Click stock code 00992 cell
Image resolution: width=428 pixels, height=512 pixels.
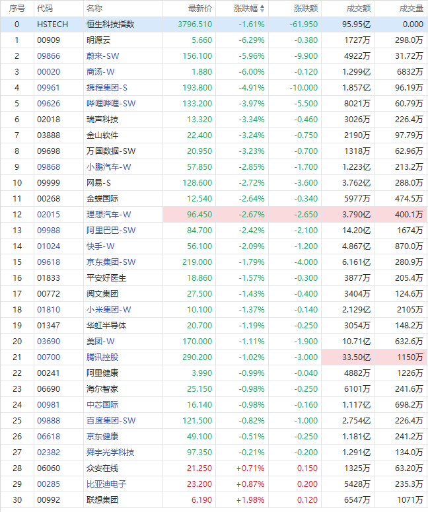click(49, 499)
